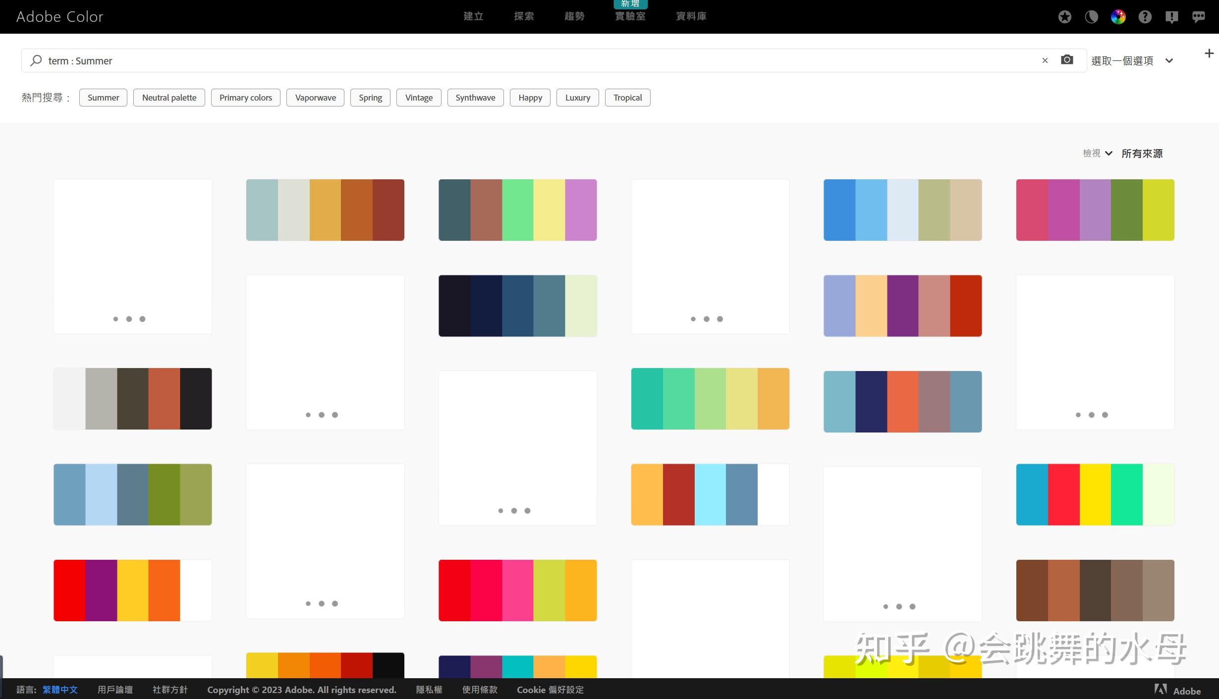Click the star favorites icon in header
This screenshot has width=1219, height=699.
coord(1064,17)
